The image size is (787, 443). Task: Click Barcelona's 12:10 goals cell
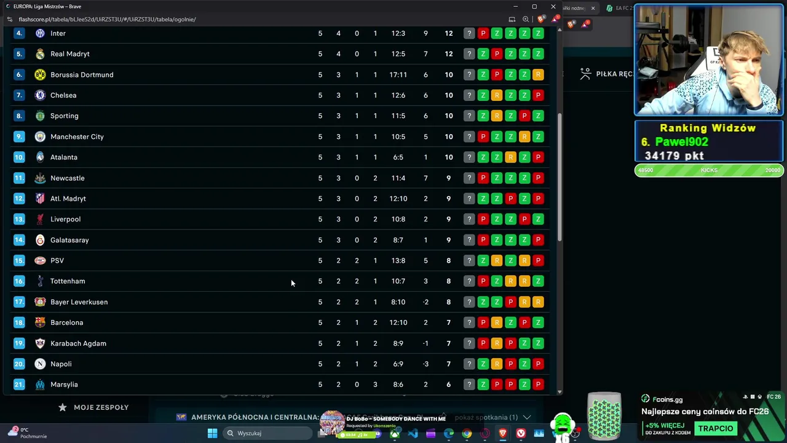tap(398, 322)
